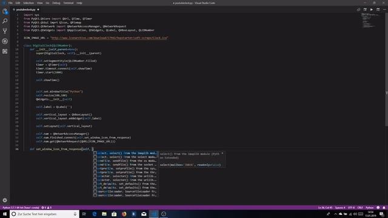This screenshot has height=218, width=388.
Task: Click the editor vertical scrollbar
Action: pyautogui.click(x=386, y=69)
